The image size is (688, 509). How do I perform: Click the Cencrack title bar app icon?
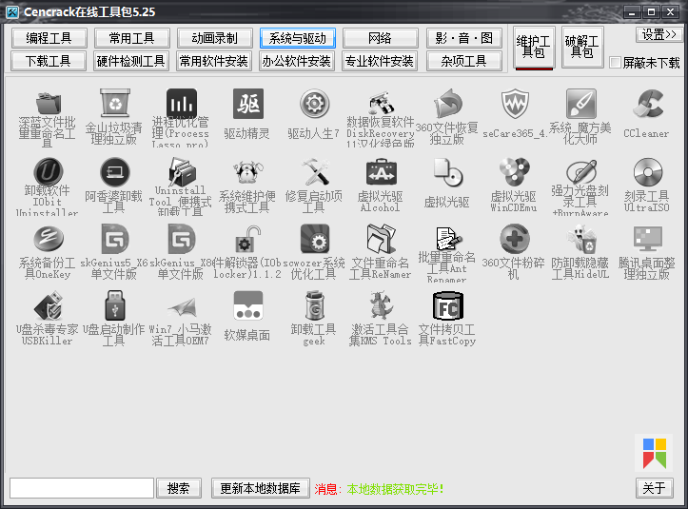12,11
